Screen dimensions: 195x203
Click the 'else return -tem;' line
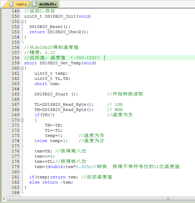[x=51, y=182]
